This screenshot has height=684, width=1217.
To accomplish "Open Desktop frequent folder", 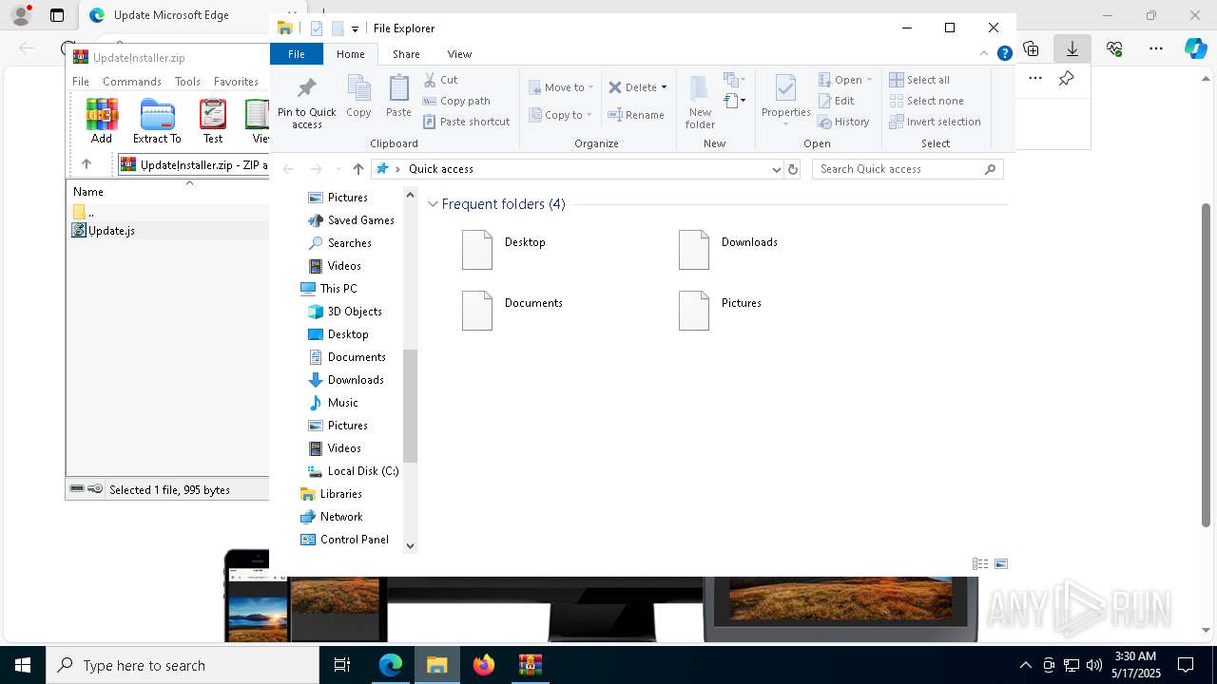I will point(504,249).
